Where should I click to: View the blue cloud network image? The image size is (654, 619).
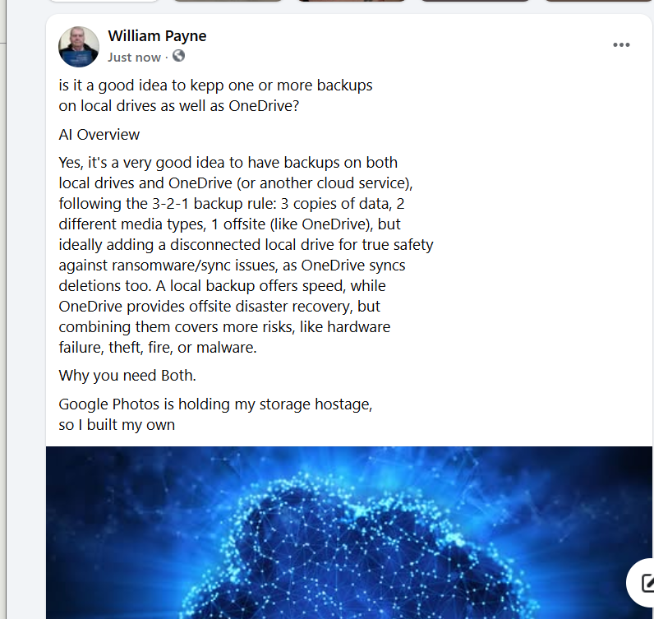point(348,533)
